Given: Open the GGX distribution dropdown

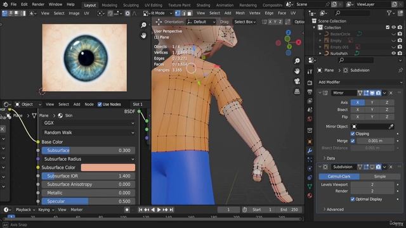Looking at the screenshot, I should [x=89, y=123].
